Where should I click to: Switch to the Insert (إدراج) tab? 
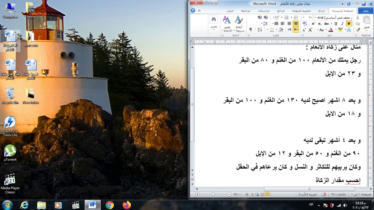point(321,11)
